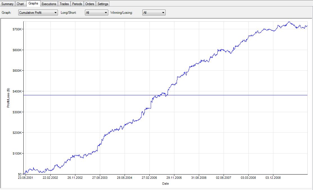Click the $100K y-axis label
Screen dimensions: 313x190
(x=17, y=153)
